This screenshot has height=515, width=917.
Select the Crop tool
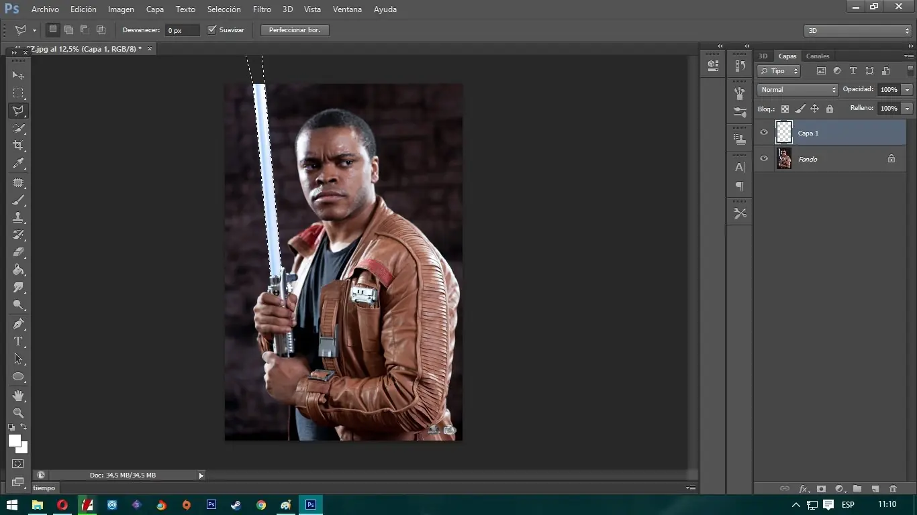pos(18,146)
